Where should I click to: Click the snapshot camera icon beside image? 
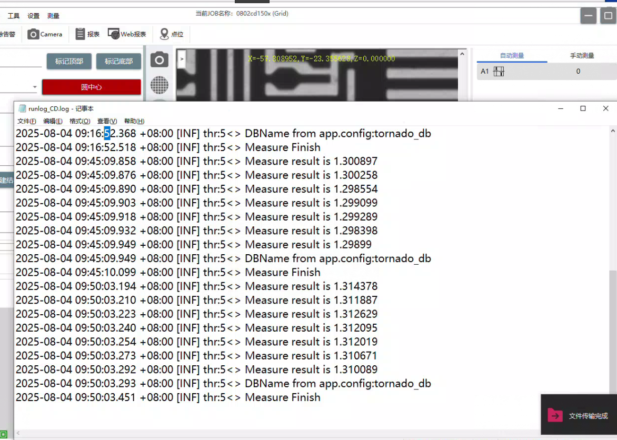(160, 60)
